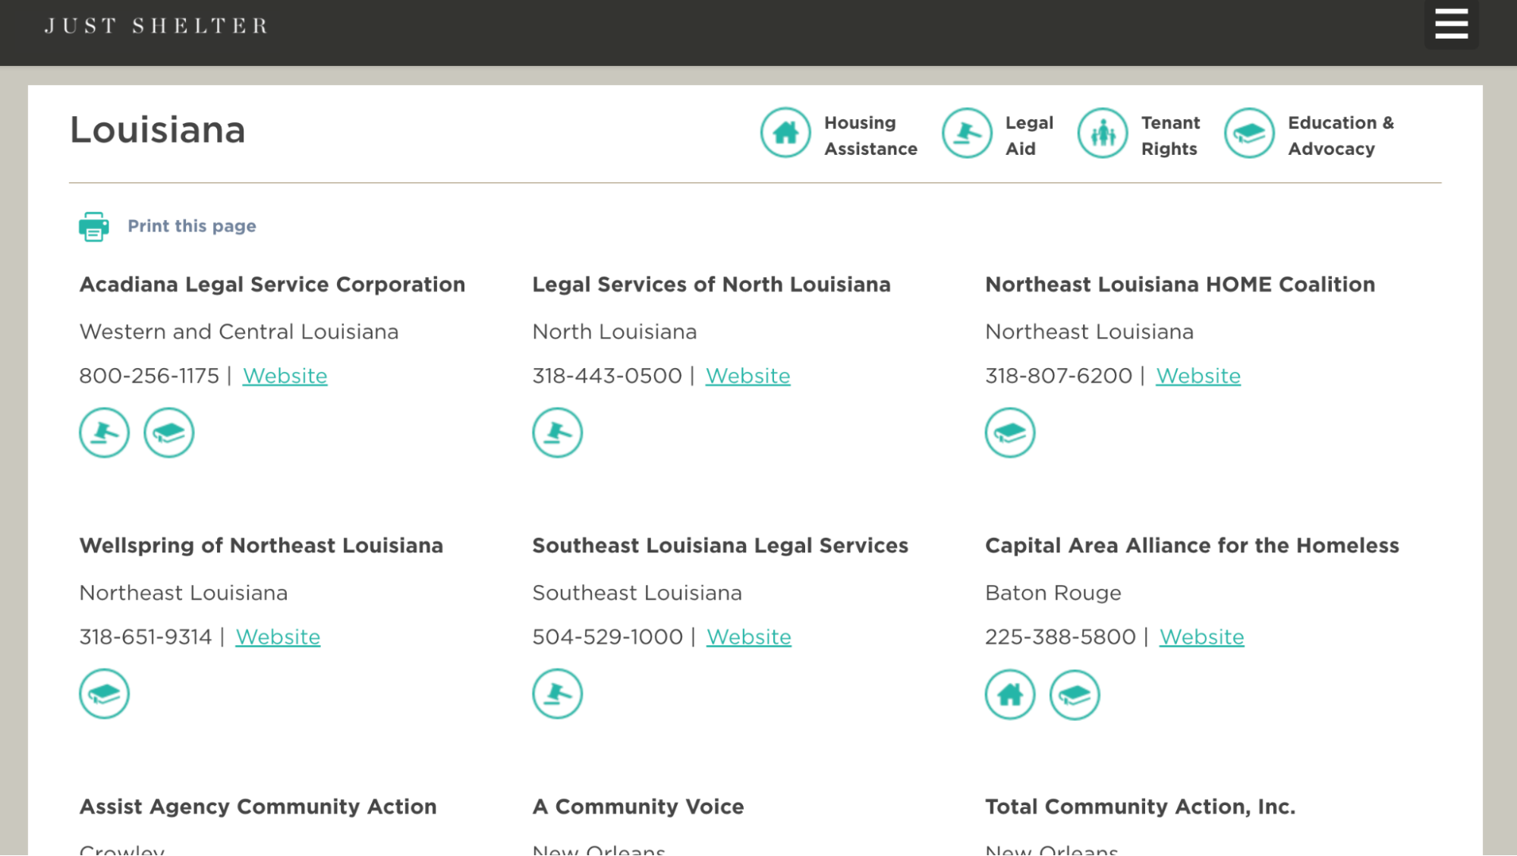
Task: Open the Legal Services of North Louisiana Website link
Action: tap(747, 376)
